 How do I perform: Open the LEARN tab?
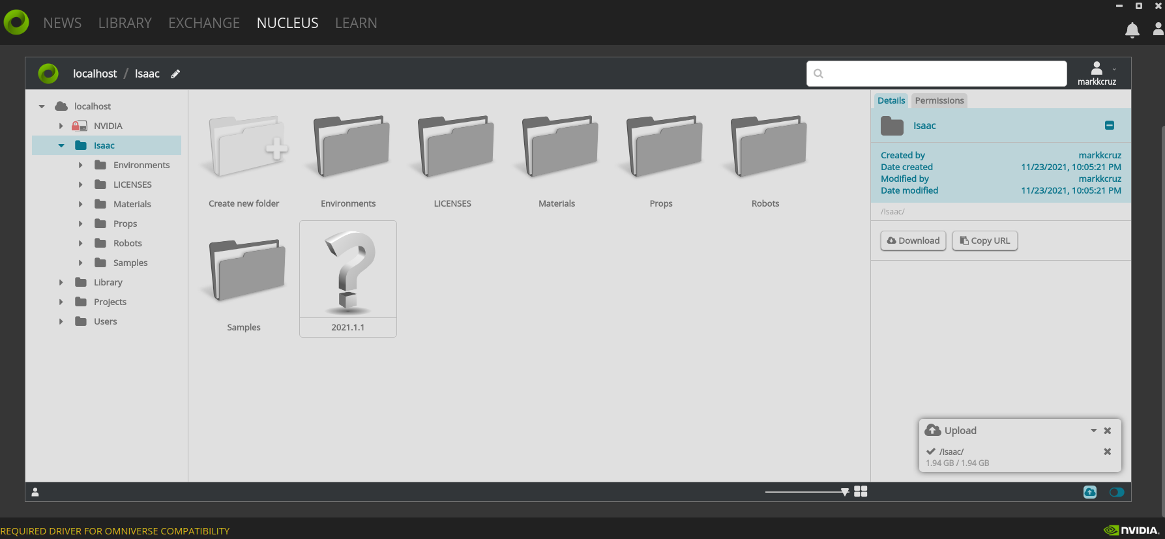pos(356,23)
